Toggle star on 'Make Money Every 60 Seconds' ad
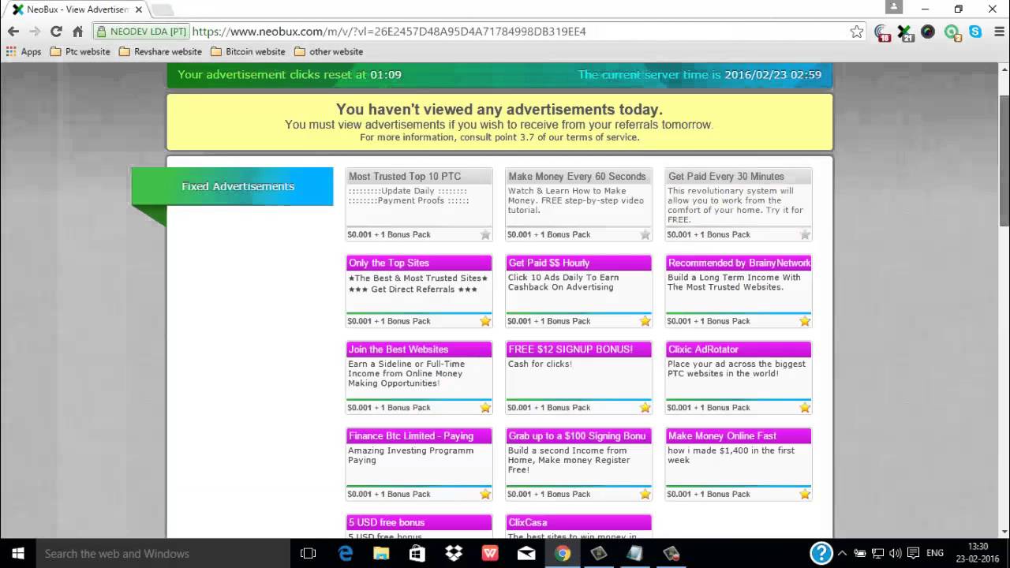This screenshot has width=1010, height=568. pos(645,234)
